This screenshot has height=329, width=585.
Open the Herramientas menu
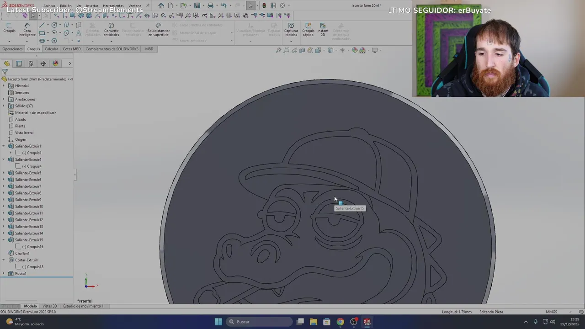(x=113, y=6)
